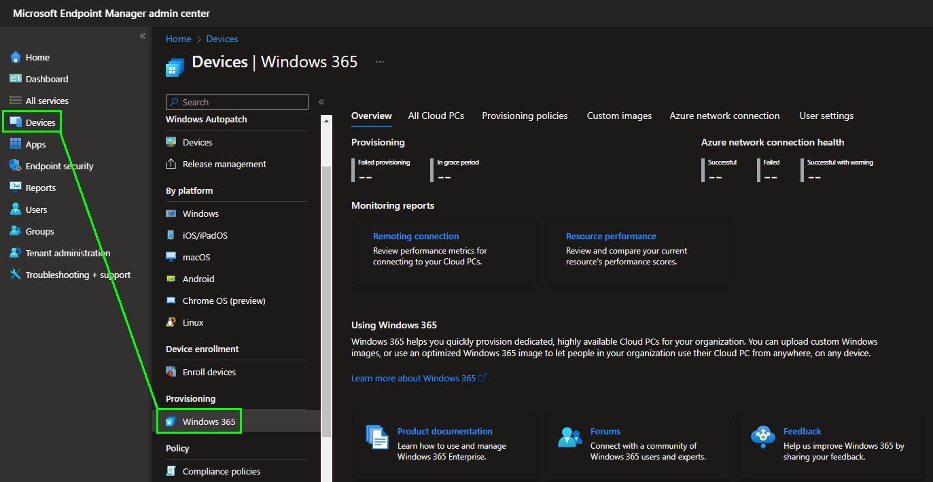
Task: Click the Troubleshooting + support wrench icon
Action: tap(16, 275)
